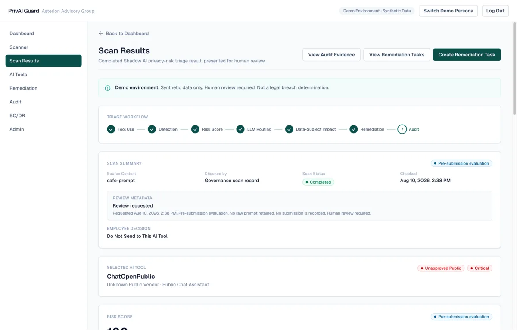The width and height of the screenshot is (517, 330).
Task: Go to AI Tools in sidebar
Action: pos(44,75)
